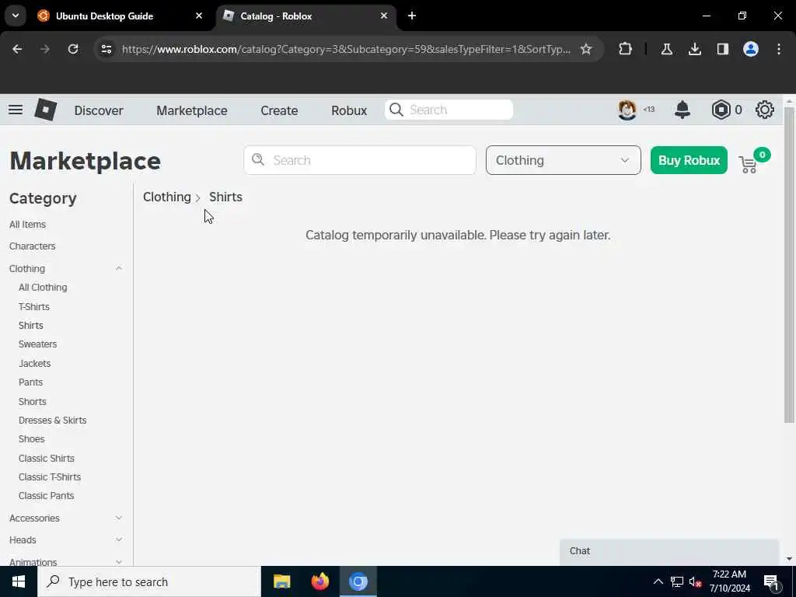Open the Clothing category dropdown
The image size is (796, 597).
pos(563,160)
